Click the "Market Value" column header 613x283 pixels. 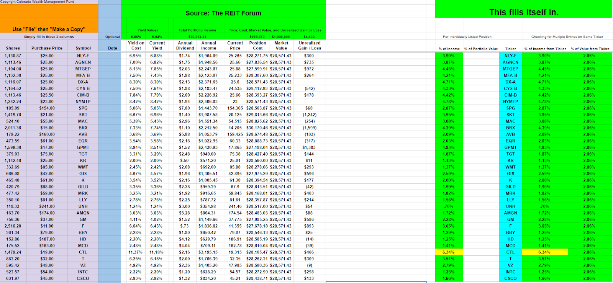pyautogui.click(x=281, y=46)
